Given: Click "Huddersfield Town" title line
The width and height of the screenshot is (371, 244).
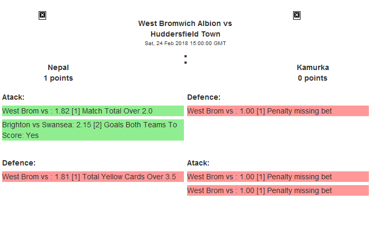Looking at the screenshot, I should coord(185,34).
